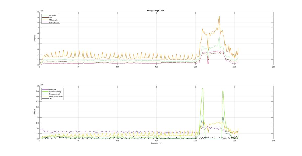Click the 'mAmps' y-axis label of top plot
The width and height of the screenshot is (302, 156).
(x=35, y=38)
